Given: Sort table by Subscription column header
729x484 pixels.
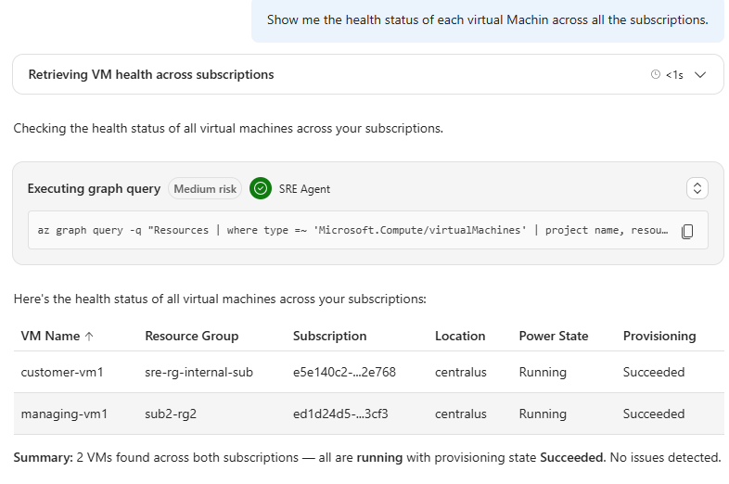Looking at the screenshot, I should point(329,336).
